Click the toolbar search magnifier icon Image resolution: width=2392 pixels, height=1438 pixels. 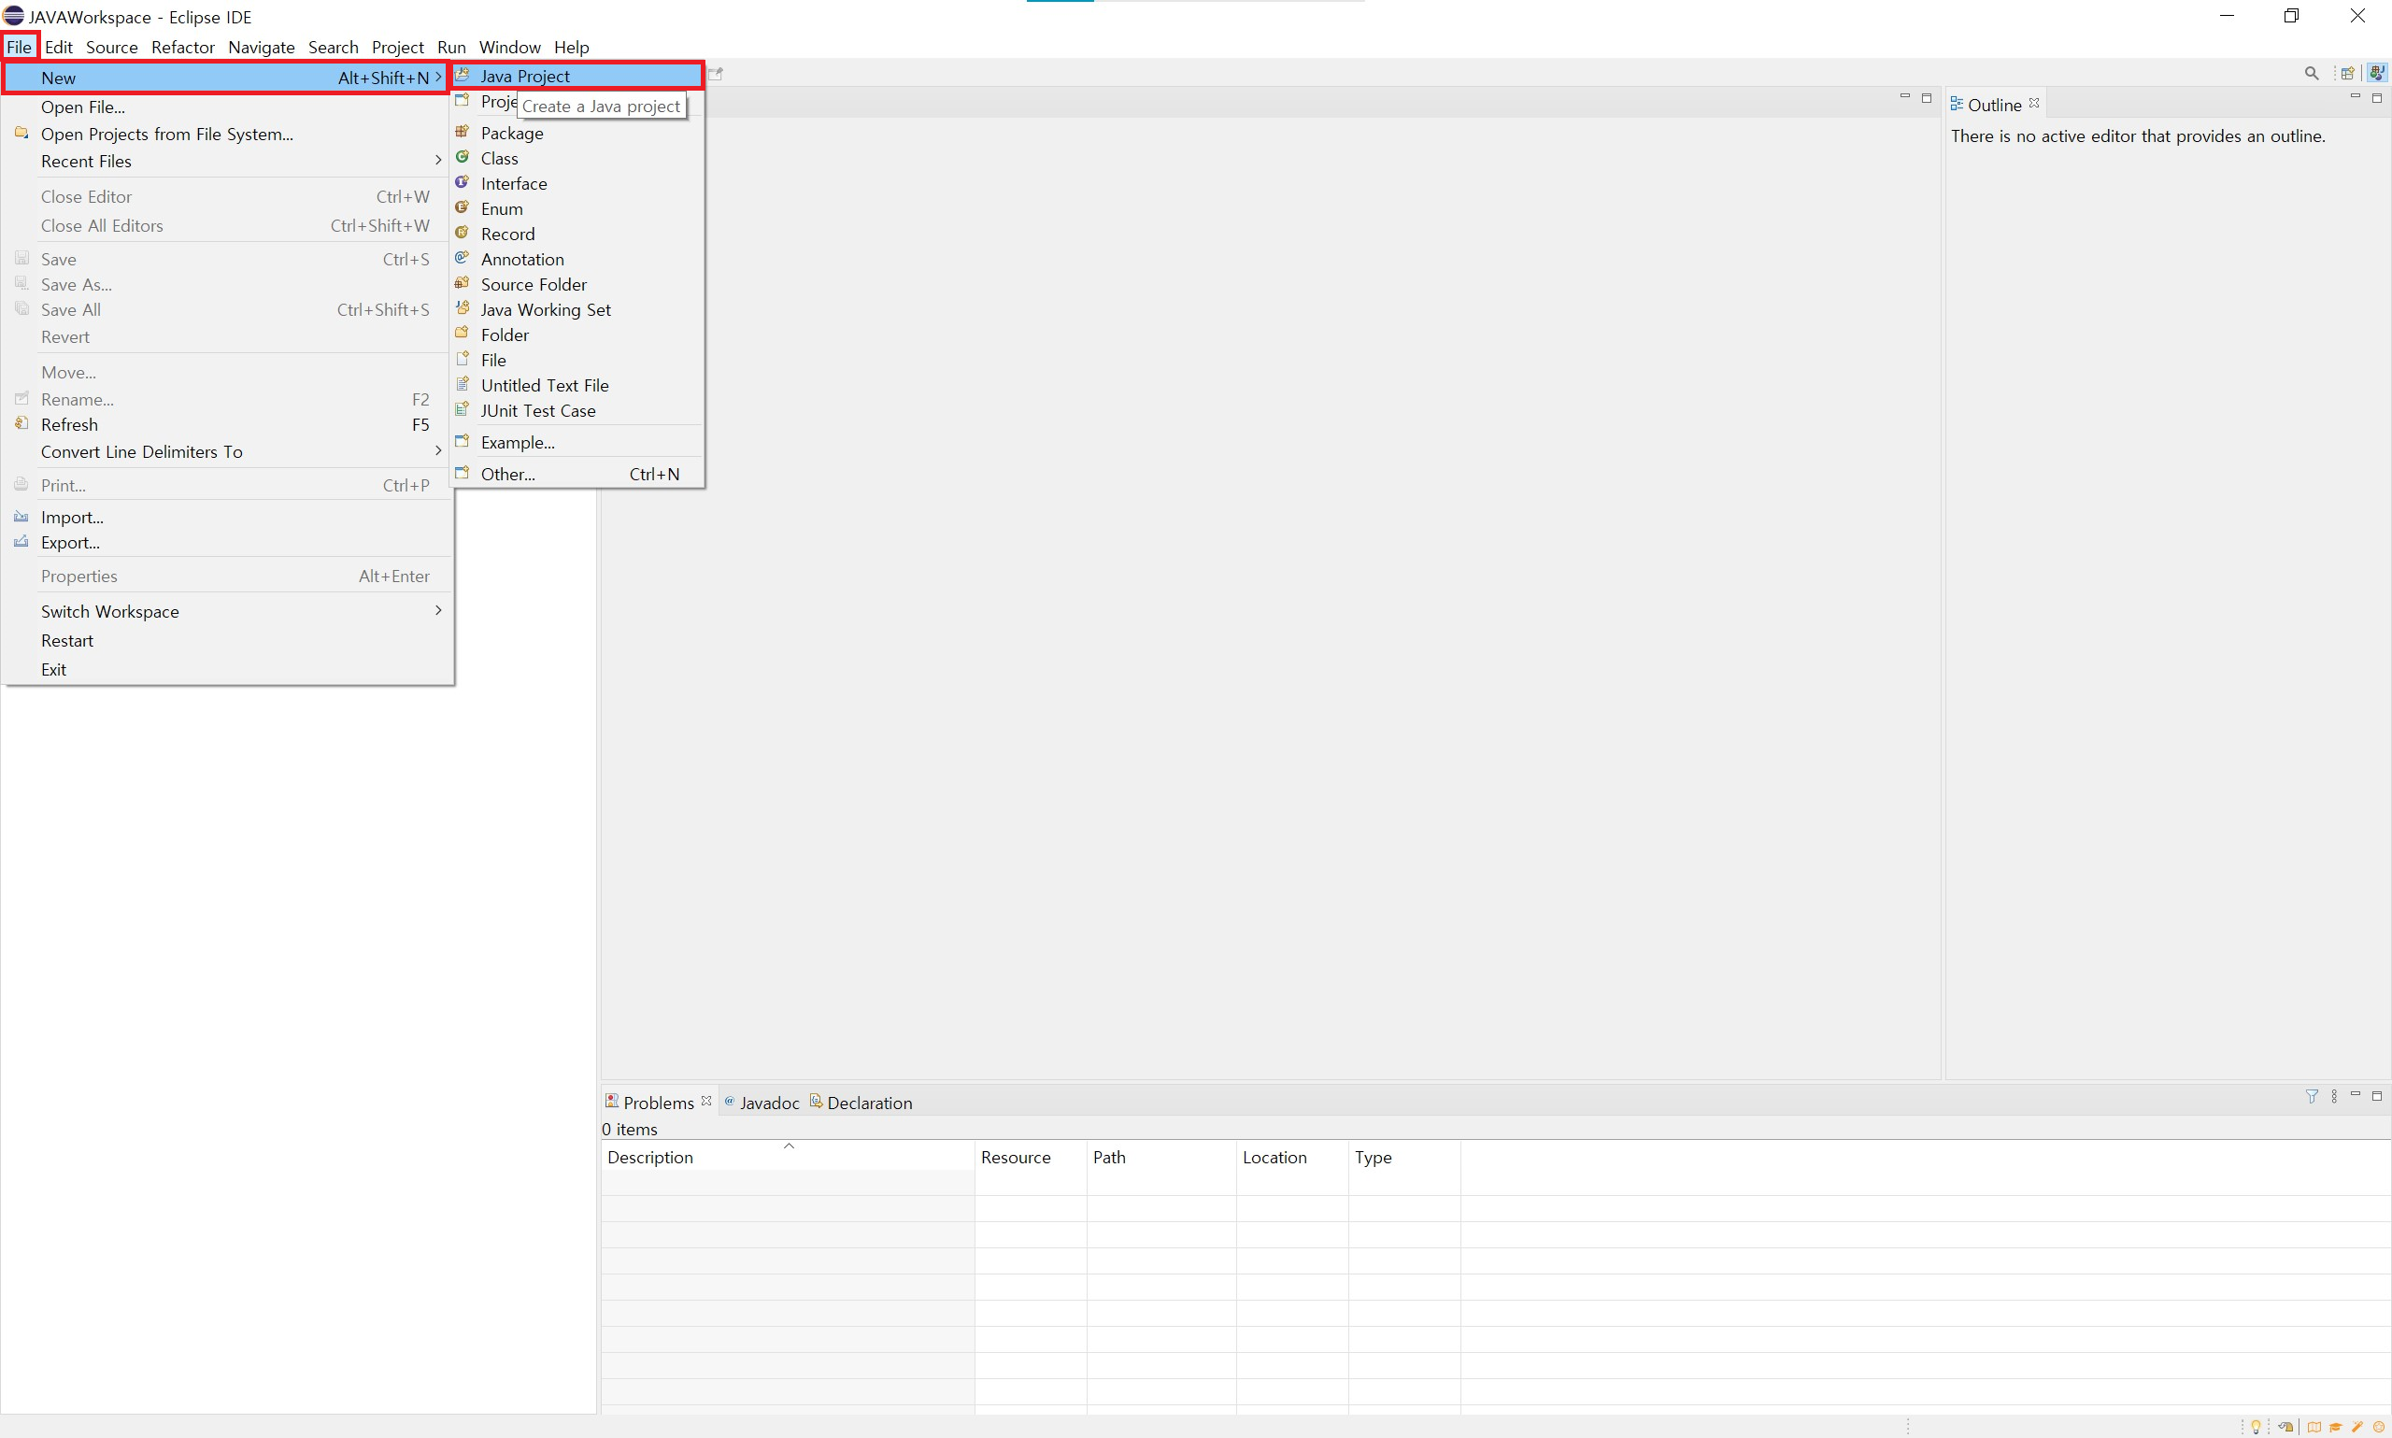tap(2311, 74)
